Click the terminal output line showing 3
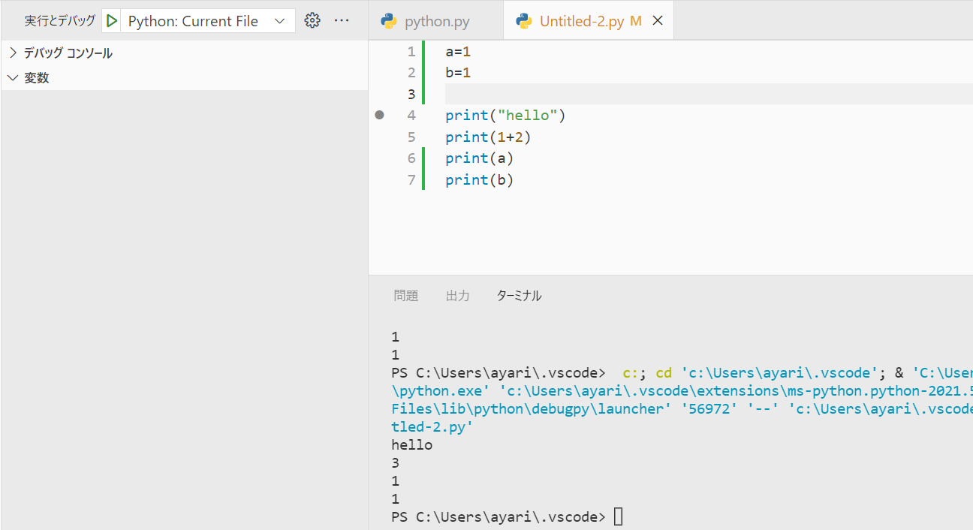The height and width of the screenshot is (530, 973). point(396,463)
